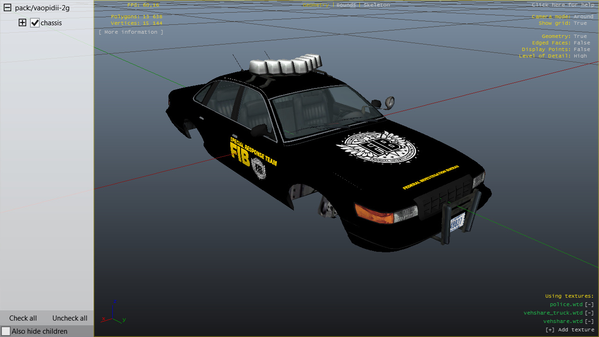Click the plus icon to Add texture
599x337 pixels.
550,330
